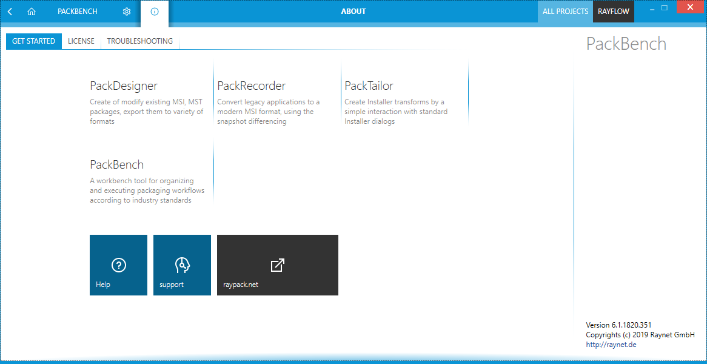Switch to the LICENSE tab
The image size is (707, 364).
tap(81, 41)
